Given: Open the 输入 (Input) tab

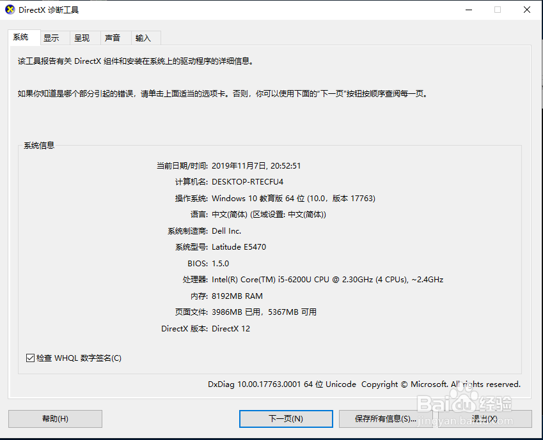Looking at the screenshot, I should [145, 38].
